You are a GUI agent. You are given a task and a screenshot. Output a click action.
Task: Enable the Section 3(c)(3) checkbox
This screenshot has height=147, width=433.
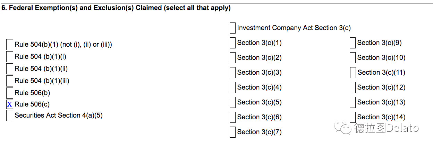pos(232,73)
